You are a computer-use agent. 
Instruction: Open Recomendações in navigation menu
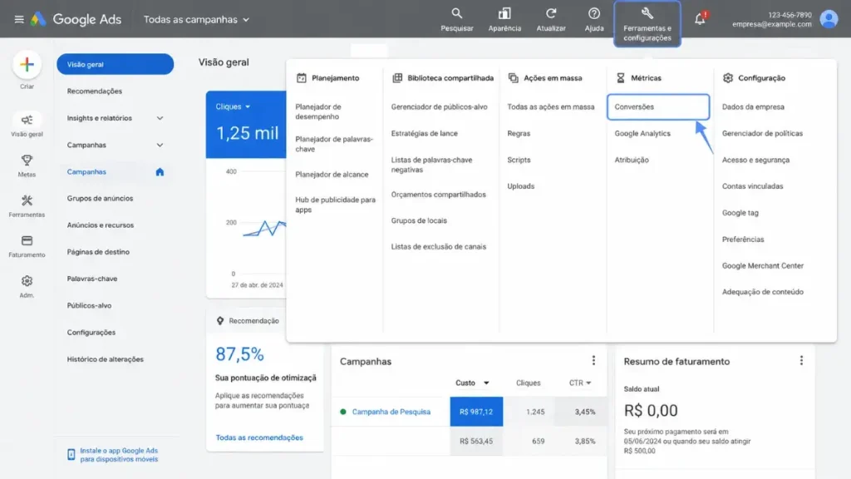(x=95, y=91)
